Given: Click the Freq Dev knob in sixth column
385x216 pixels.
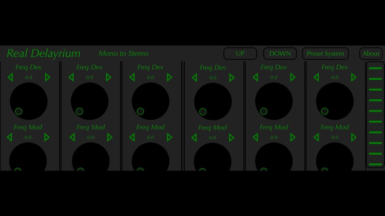Looking at the screenshot, I should [335, 101].
